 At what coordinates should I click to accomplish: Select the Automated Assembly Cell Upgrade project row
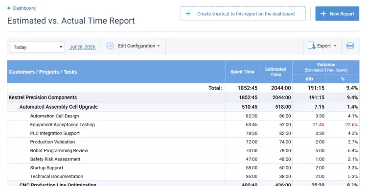point(183,107)
